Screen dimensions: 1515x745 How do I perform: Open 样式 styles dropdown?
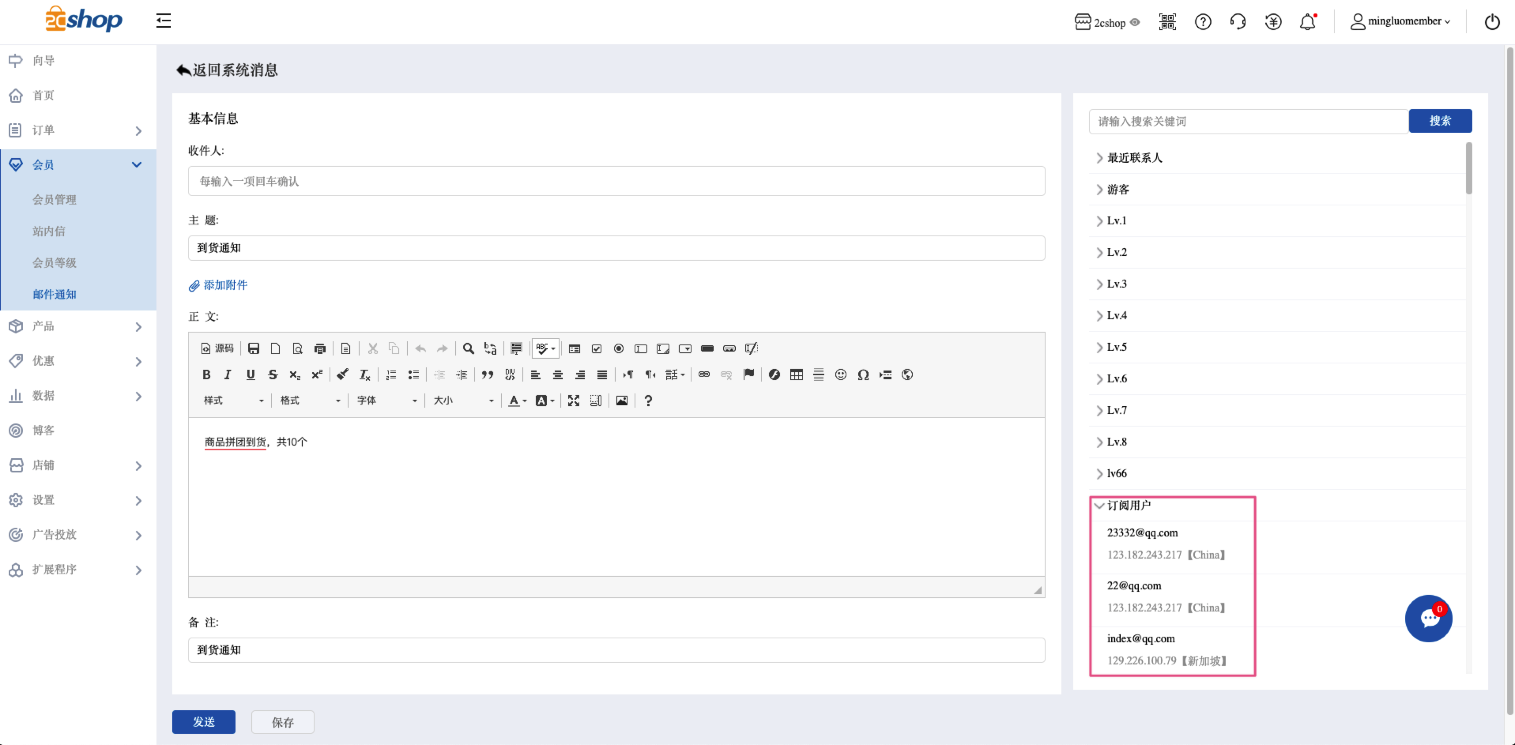[x=234, y=401]
